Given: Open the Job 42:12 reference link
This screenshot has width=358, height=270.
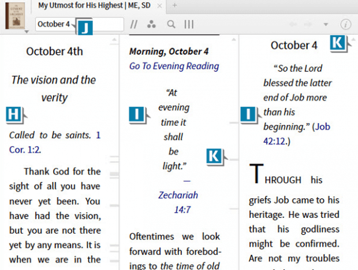Looking at the screenshot, I should (297, 134).
